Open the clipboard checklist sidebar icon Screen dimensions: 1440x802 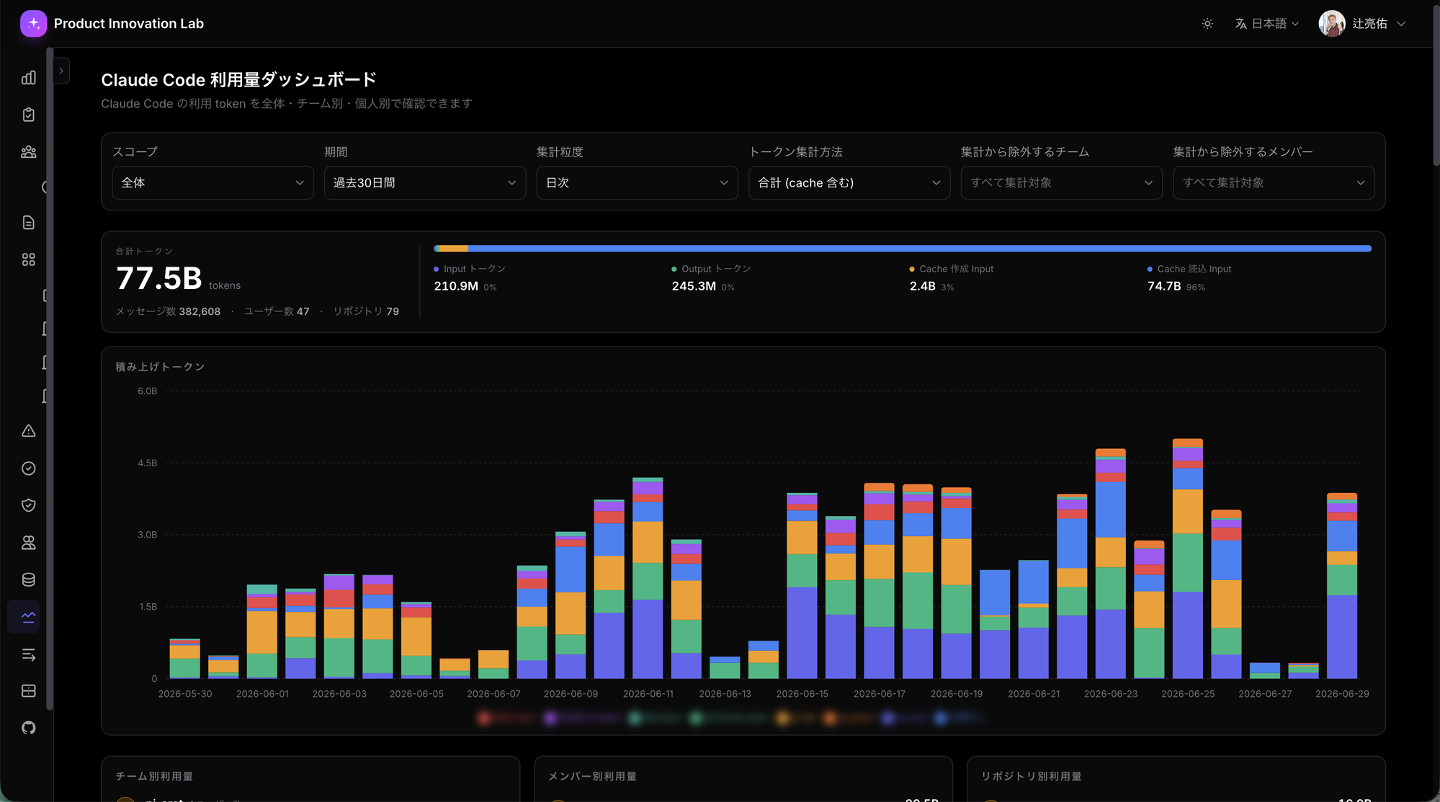pos(29,115)
